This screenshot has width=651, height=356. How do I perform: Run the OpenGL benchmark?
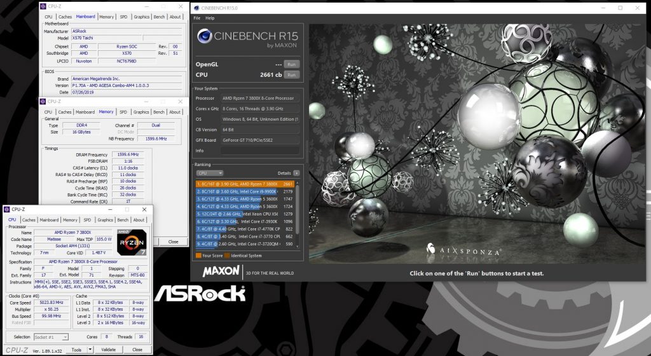pos(291,64)
